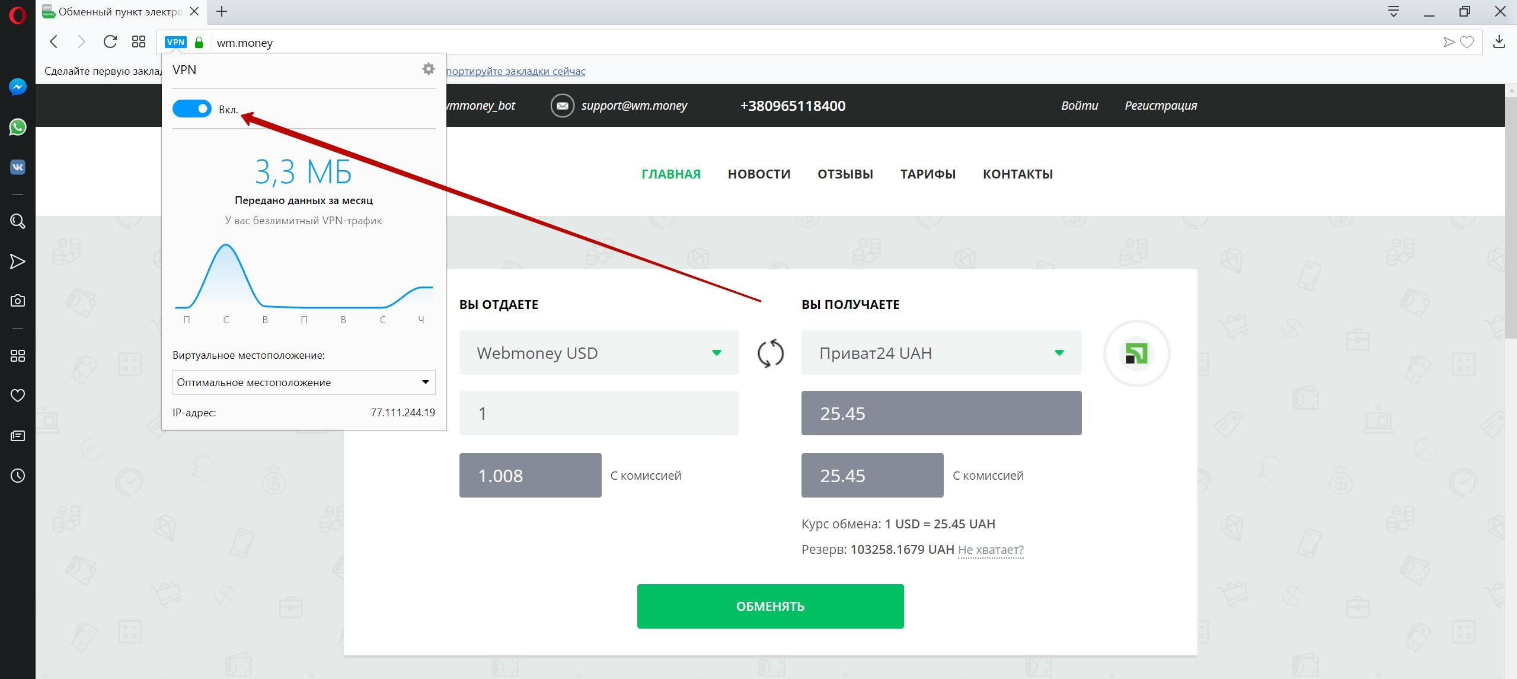Open Facebook Messenger in sidebar
Viewport: 1517px width, 679px height.
click(x=18, y=87)
